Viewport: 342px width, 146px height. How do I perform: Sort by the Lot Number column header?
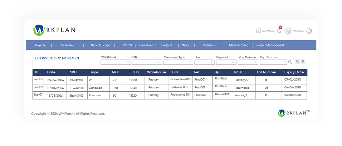tap(267, 72)
